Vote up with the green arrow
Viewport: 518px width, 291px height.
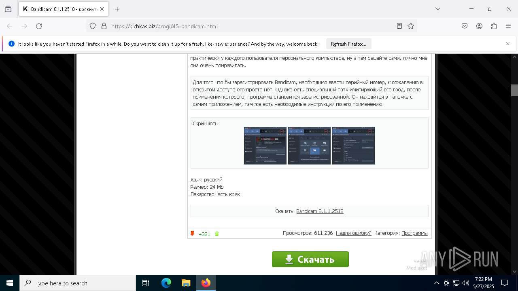[217, 234]
